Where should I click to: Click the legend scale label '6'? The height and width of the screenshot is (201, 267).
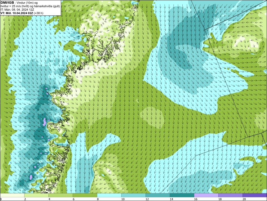(x=74, y=199)
